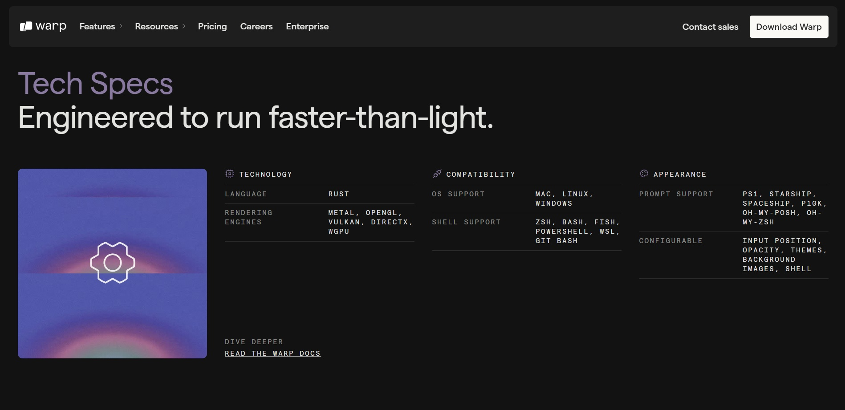This screenshot has width=845, height=410.
Task: Click the OS SUPPORT label
Action: pyautogui.click(x=458, y=194)
